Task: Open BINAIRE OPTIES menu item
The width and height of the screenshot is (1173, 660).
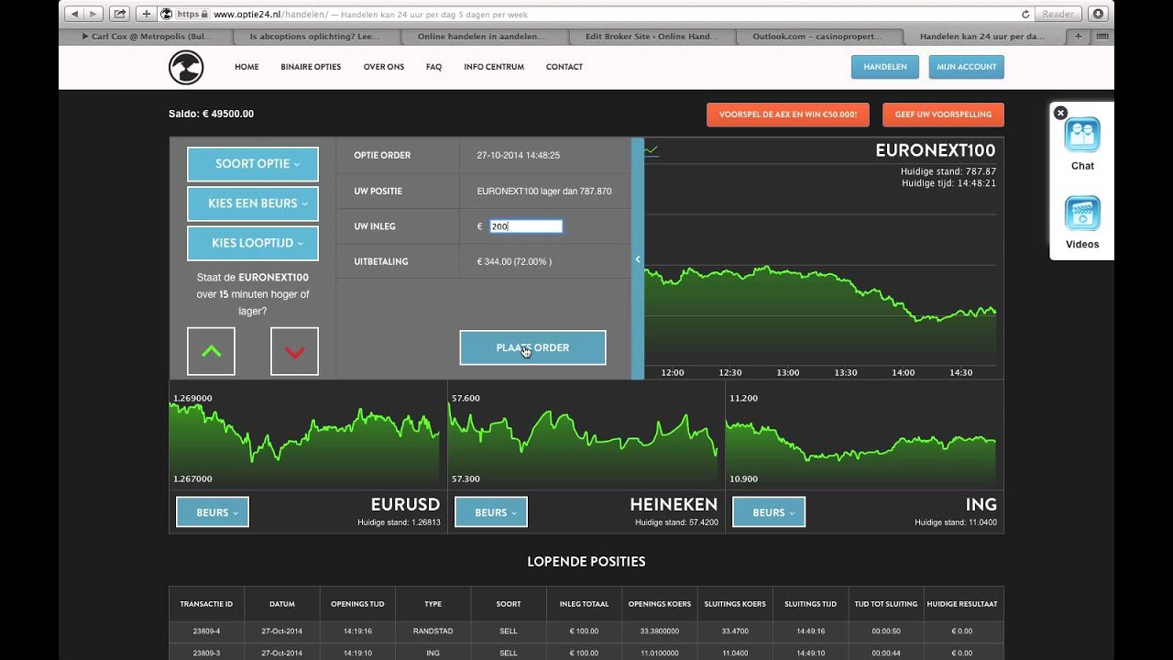Action: 311,67
